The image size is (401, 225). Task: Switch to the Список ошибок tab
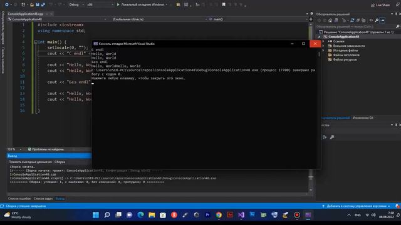point(19,199)
